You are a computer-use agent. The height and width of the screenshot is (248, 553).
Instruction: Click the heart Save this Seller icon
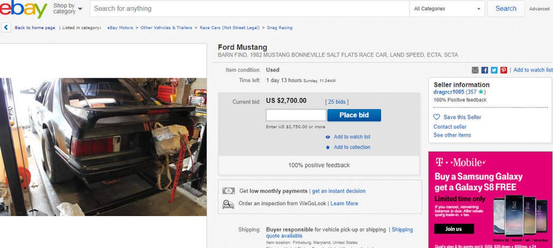pos(437,117)
